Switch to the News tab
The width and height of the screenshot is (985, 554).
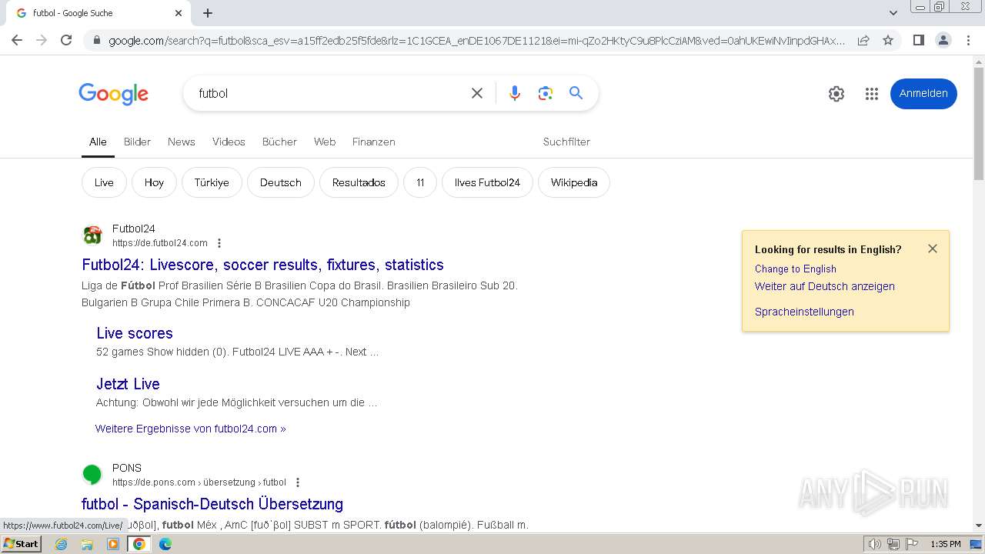point(182,142)
